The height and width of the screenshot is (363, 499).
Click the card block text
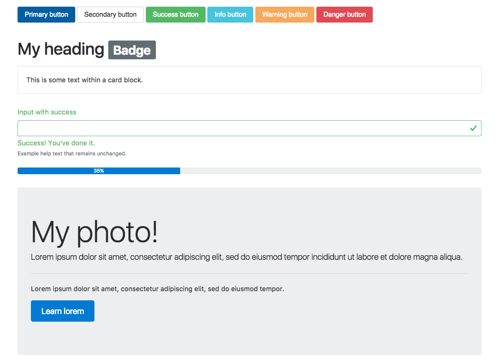pos(84,80)
